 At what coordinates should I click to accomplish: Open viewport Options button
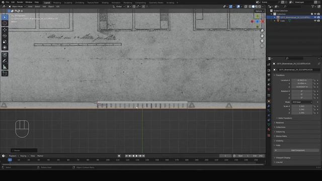pos(259,11)
